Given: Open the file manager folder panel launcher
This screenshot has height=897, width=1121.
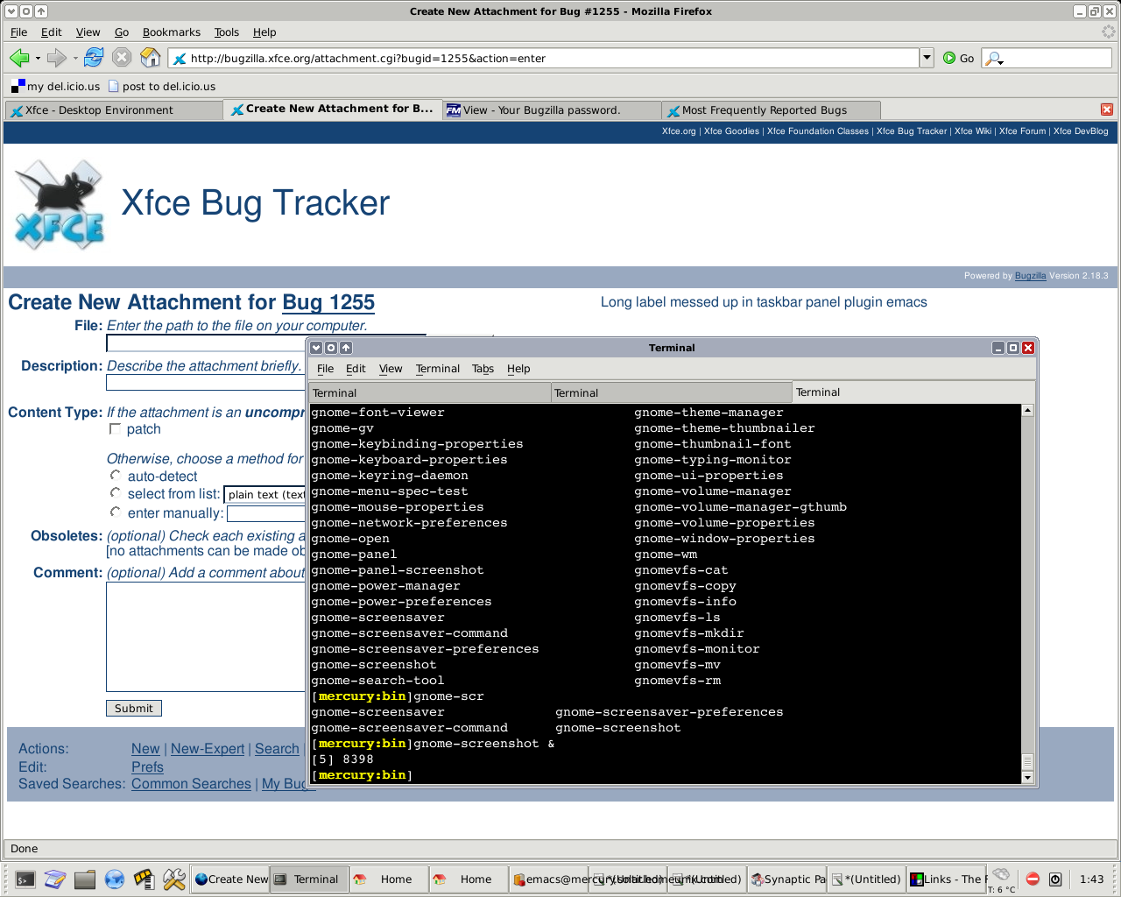Looking at the screenshot, I should [85, 879].
